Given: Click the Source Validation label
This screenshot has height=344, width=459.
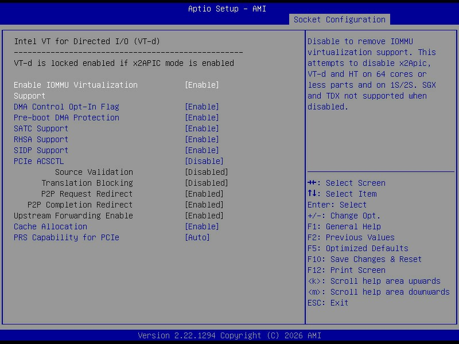Looking at the screenshot, I should point(94,172).
